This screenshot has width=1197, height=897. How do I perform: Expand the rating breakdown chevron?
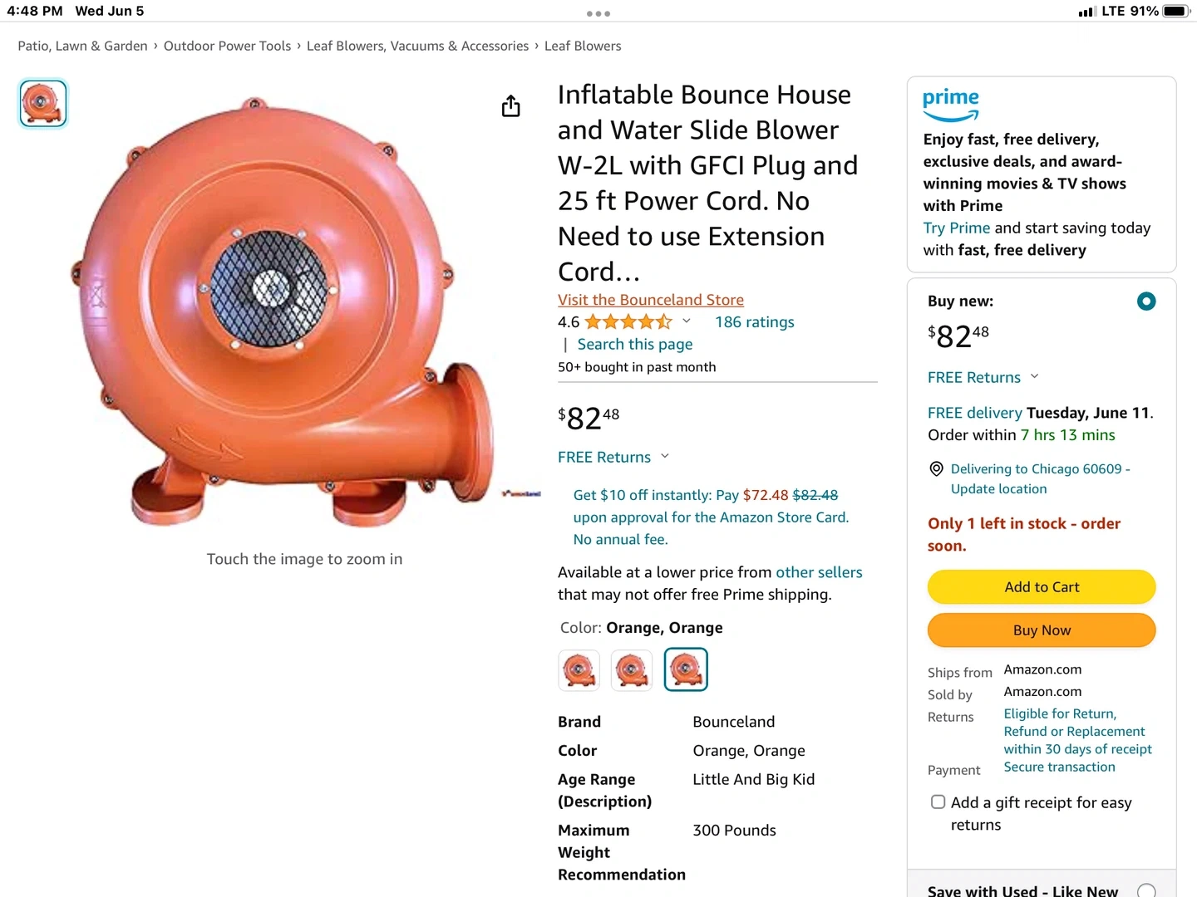pyautogui.click(x=687, y=321)
